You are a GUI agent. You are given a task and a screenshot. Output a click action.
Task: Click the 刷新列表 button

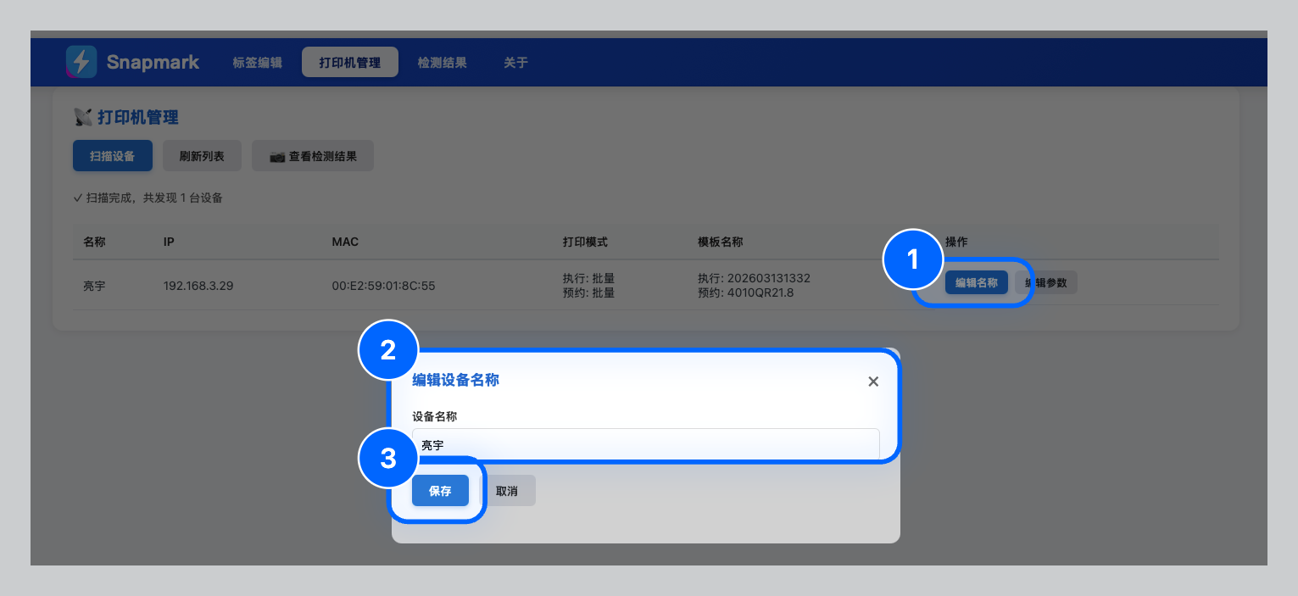tap(202, 155)
